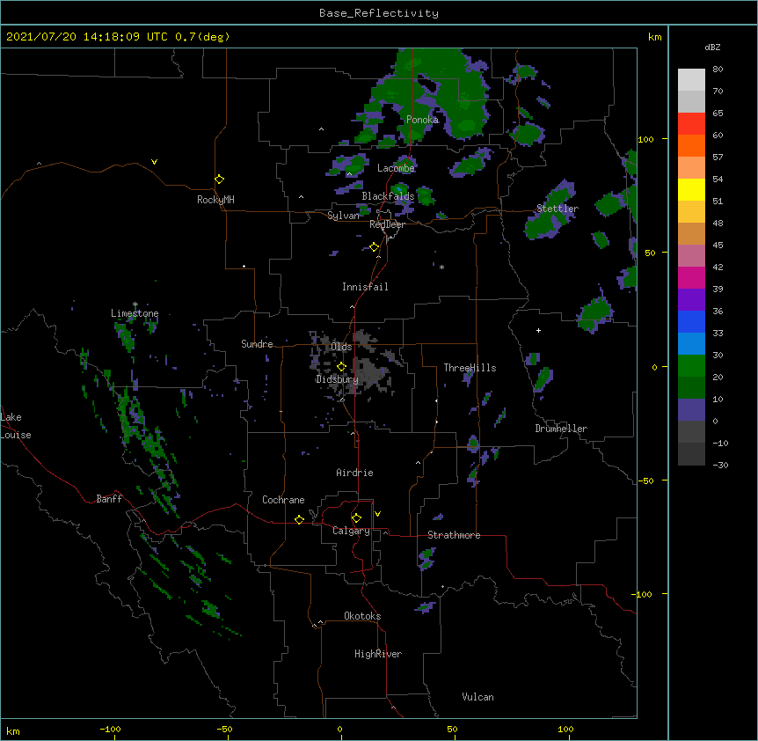Select the ThreeHills town label
This screenshot has width=758, height=741.
click(470, 368)
